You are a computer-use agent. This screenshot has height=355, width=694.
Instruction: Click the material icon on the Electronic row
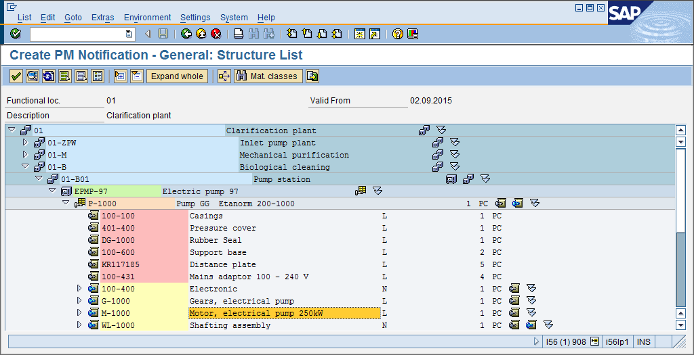point(514,289)
